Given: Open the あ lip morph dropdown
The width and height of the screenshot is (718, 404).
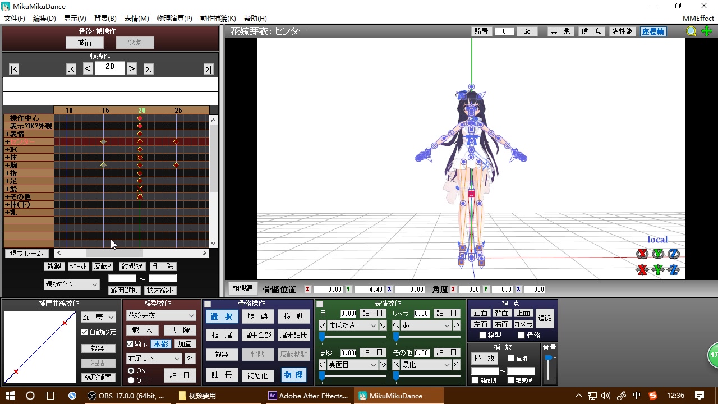Looking at the screenshot, I should pyautogui.click(x=426, y=325).
